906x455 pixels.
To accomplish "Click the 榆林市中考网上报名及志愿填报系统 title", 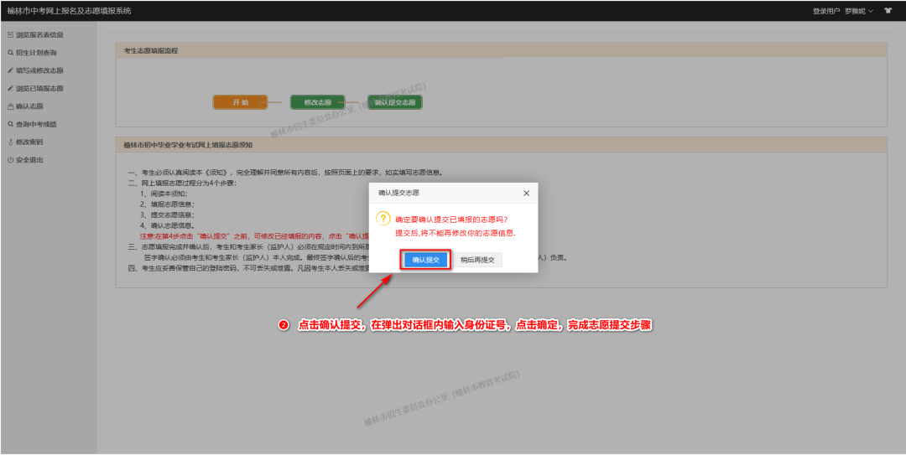I will (x=69, y=11).
